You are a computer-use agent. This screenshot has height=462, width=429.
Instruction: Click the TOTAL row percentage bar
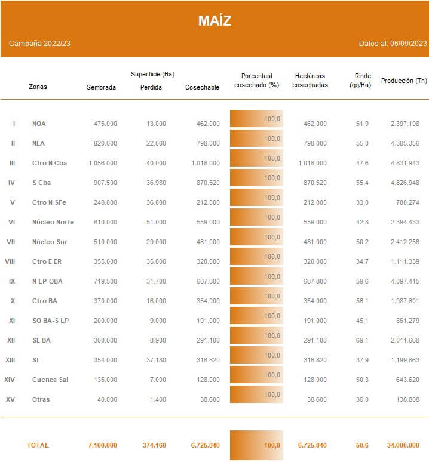click(x=256, y=445)
